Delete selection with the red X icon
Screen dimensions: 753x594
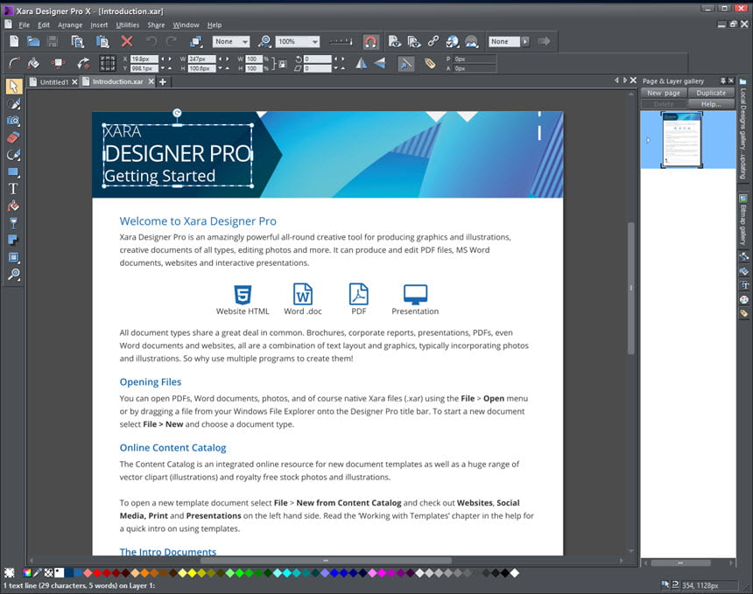click(127, 41)
